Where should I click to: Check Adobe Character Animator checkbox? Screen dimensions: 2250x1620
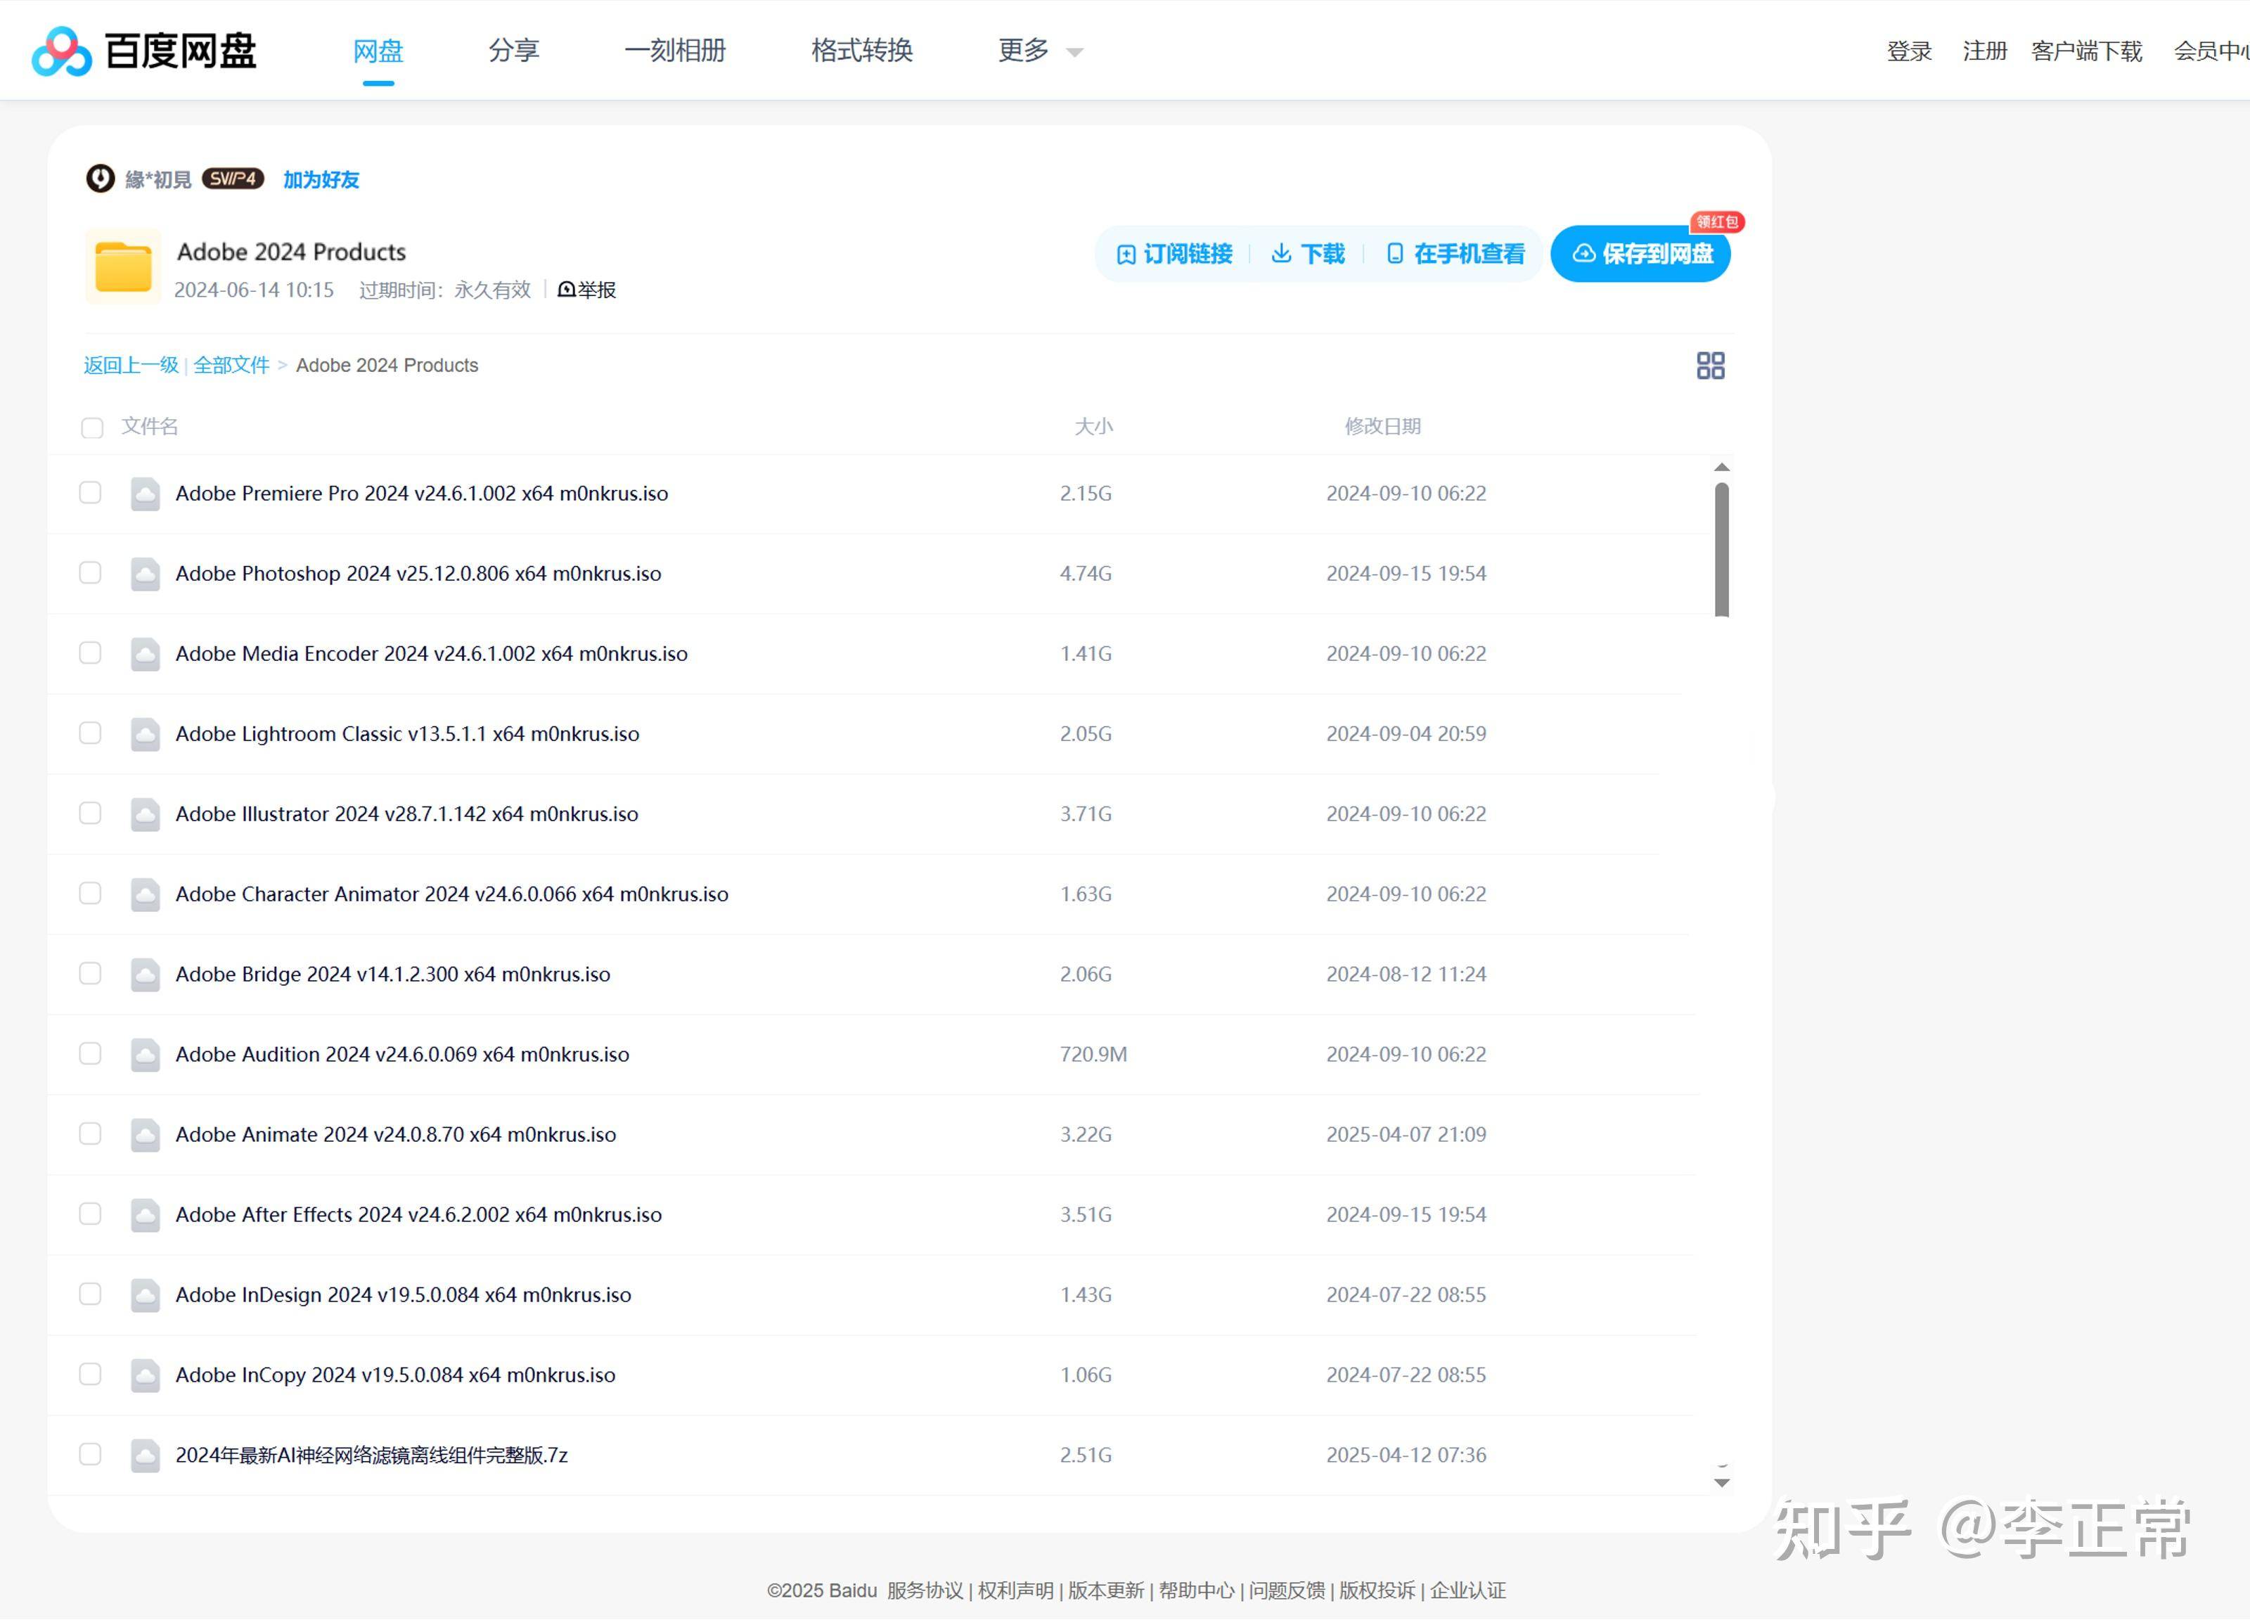pos(90,894)
